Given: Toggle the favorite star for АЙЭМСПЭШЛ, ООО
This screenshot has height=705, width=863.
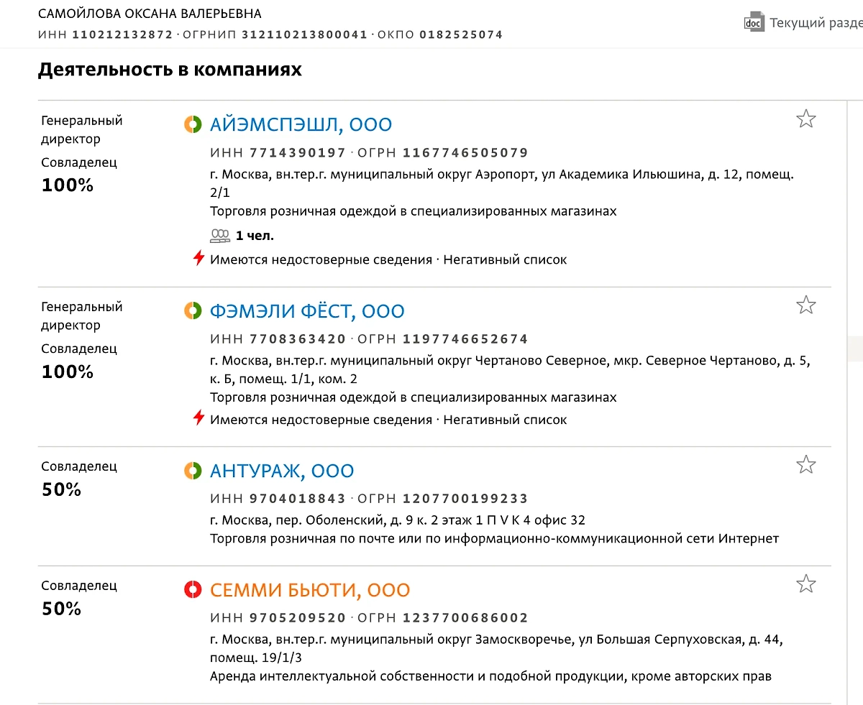Looking at the screenshot, I should pos(806,119).
